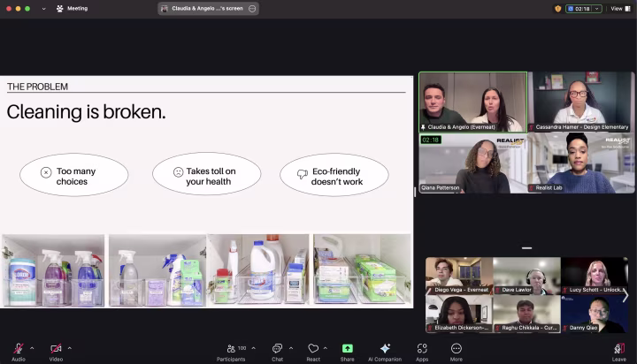The width and height of the screenshot is (637, 364).
Task: Click the gallery panel divider handle
Action: pyautogui.click(x=526, y=248)
